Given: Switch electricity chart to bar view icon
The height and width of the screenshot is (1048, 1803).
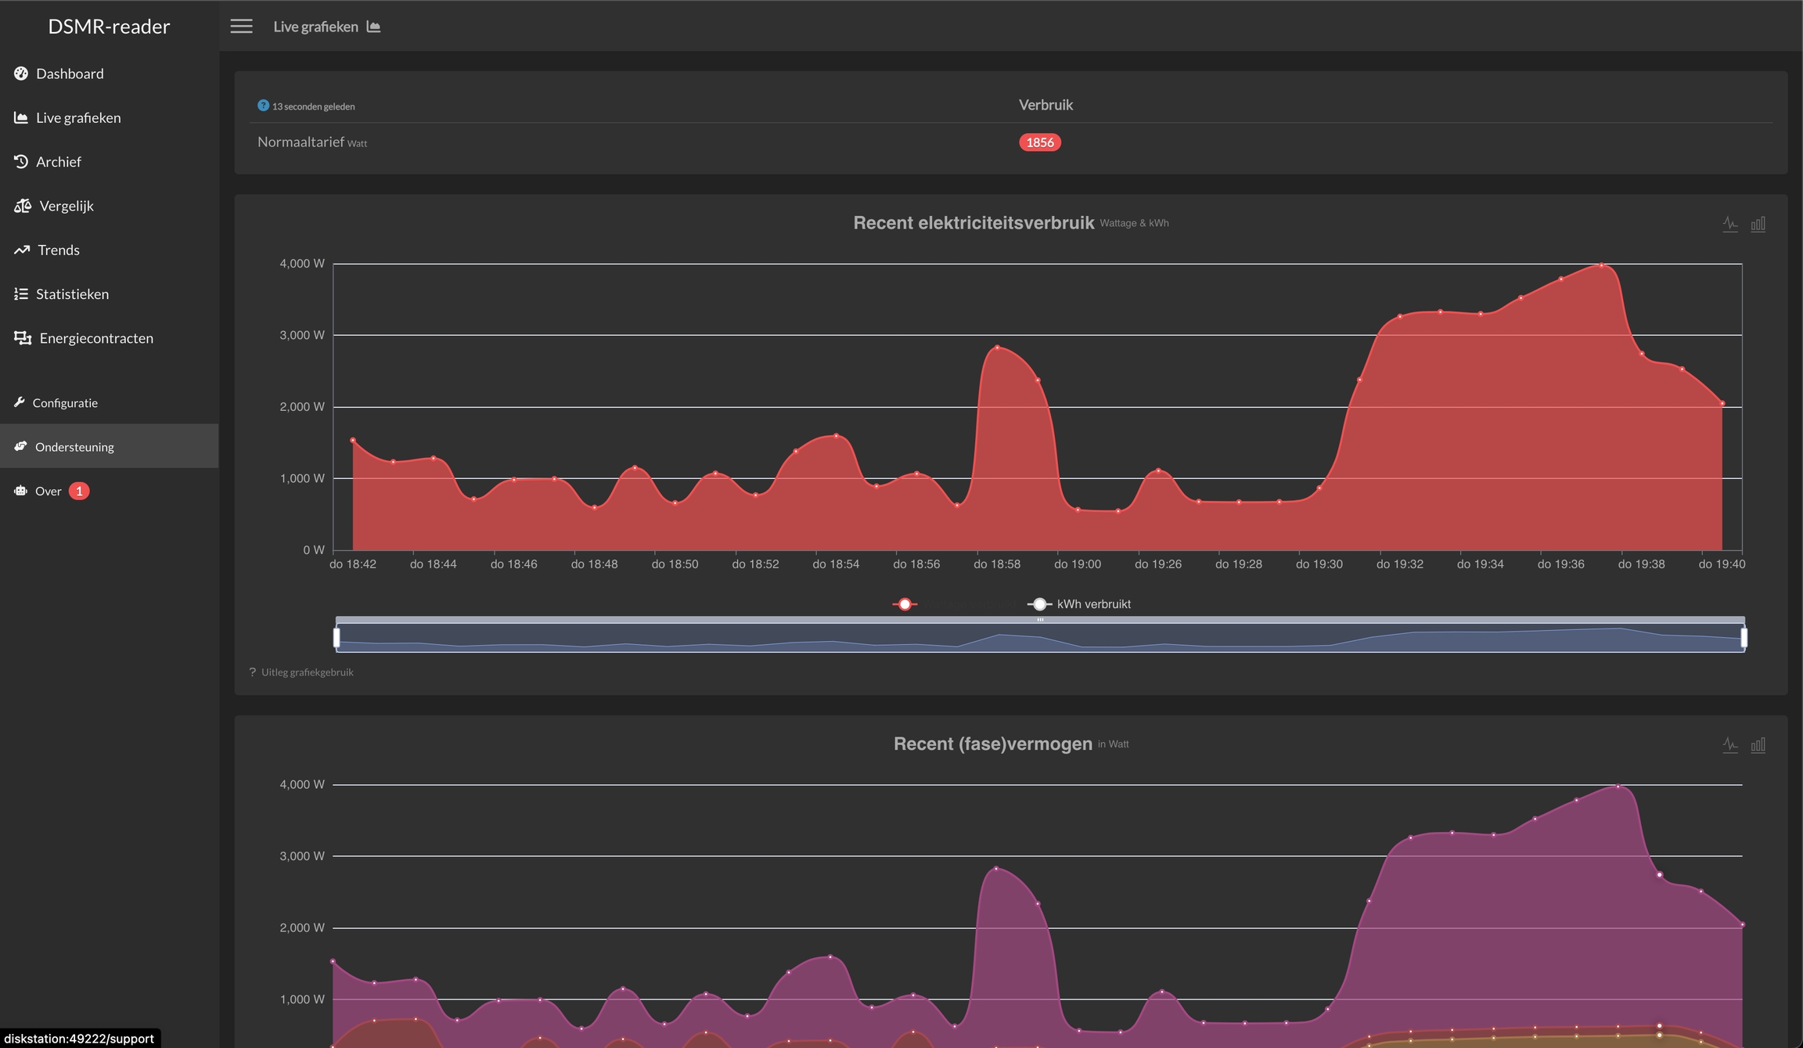Looking at the screenshot, I should 1758,225.
